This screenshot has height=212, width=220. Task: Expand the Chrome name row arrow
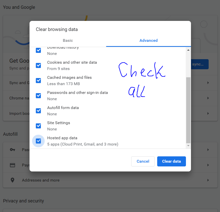pos(208,98)
